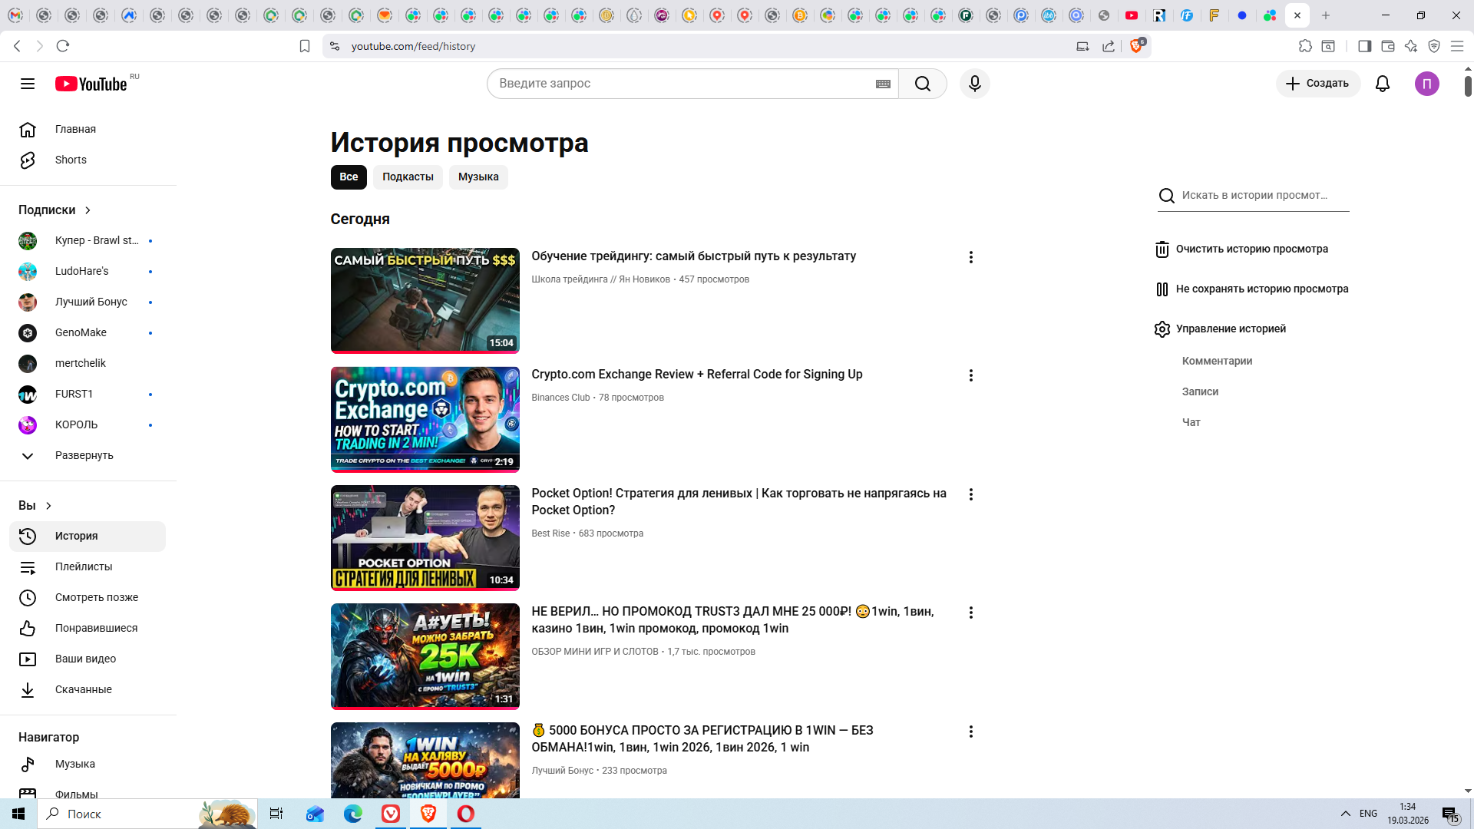This screenshot has height=829, width=1474.
Task: Open Shorts from the sidebar
Action: tap(71, 160)
